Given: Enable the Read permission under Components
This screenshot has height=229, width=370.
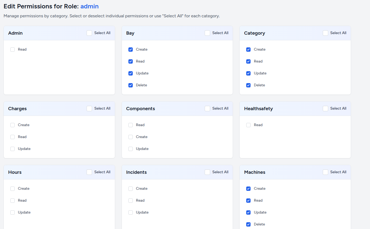Looking at the screenshot, I should tap(131, 125).
